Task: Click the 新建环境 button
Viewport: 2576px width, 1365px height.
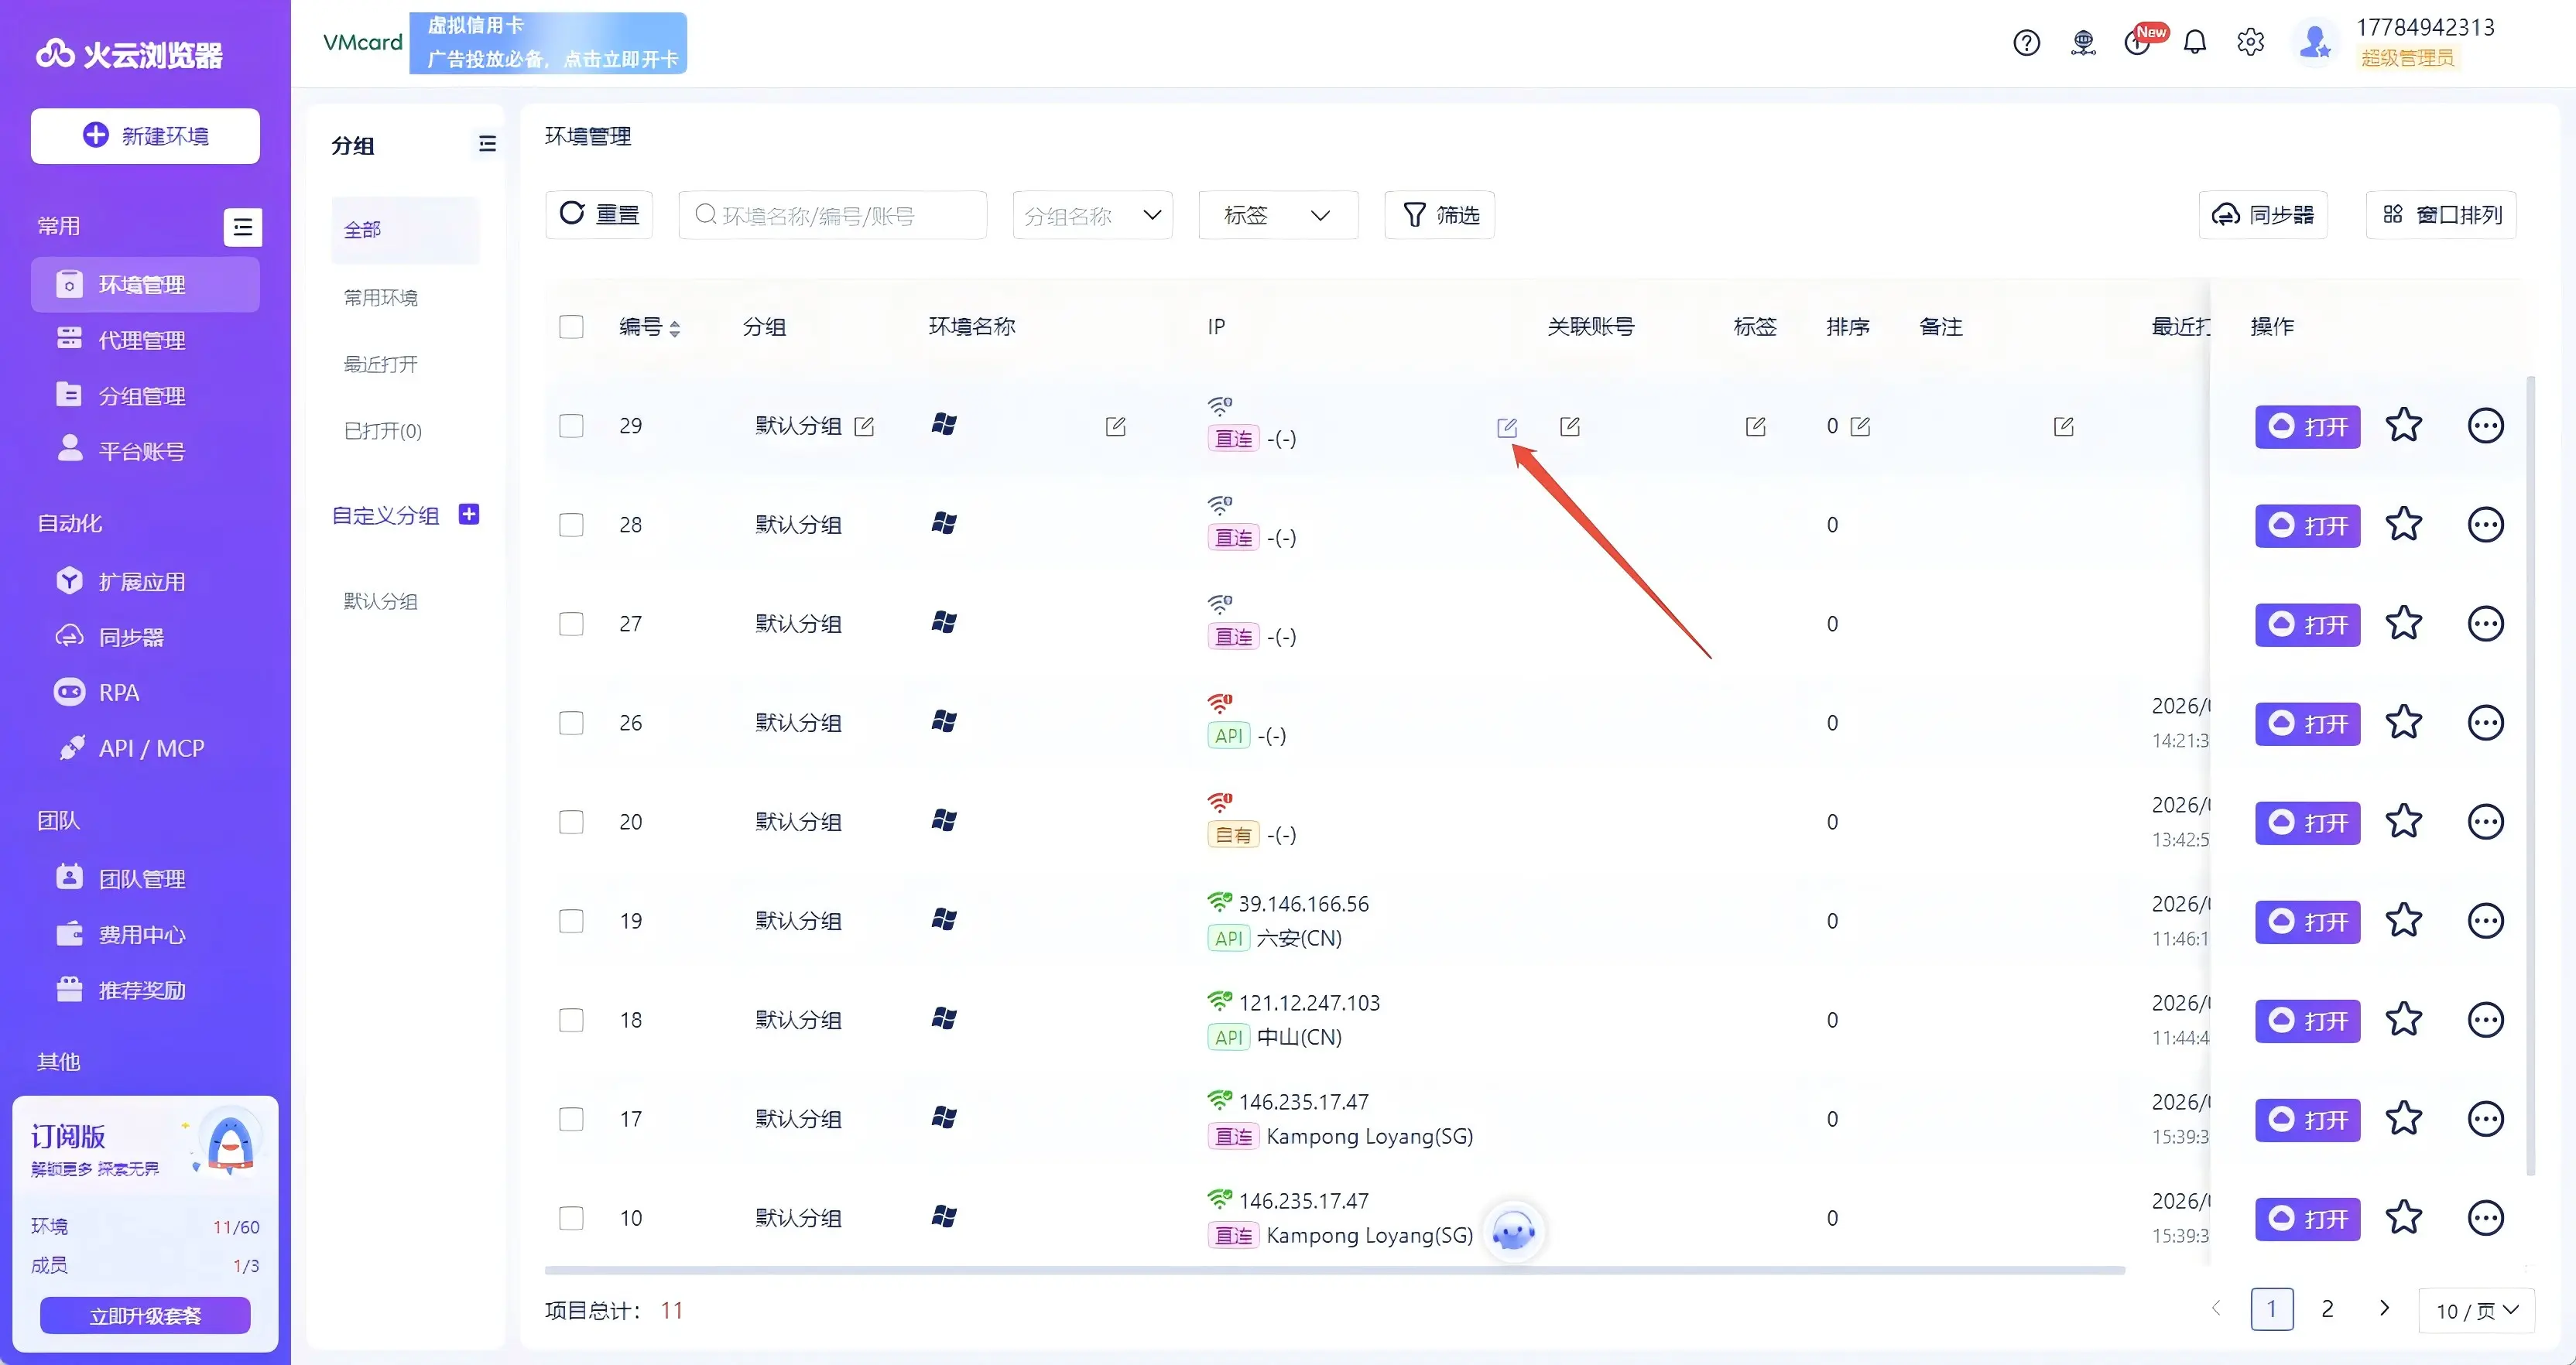Action: point(145,136)
